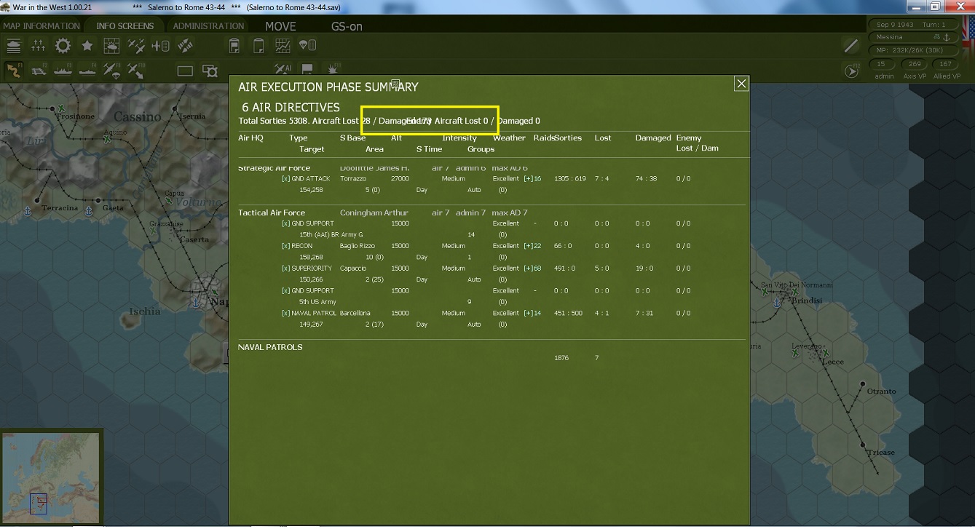The width and height of the screenshot is (975, 529).
Task: Click the Axis VP value 269
Action: [x=915, y=64]
